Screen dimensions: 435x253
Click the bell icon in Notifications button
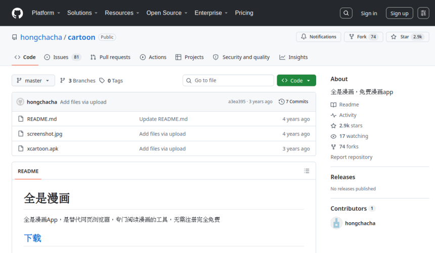coord(304,36)
